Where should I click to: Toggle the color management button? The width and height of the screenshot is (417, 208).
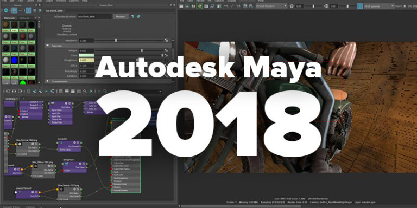pos(360,6)
